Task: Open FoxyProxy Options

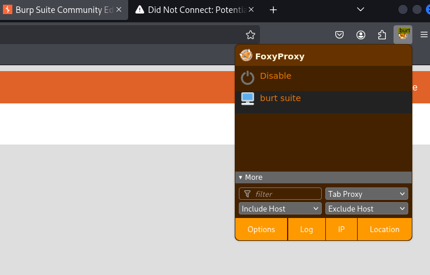Action: pos(261,229)
